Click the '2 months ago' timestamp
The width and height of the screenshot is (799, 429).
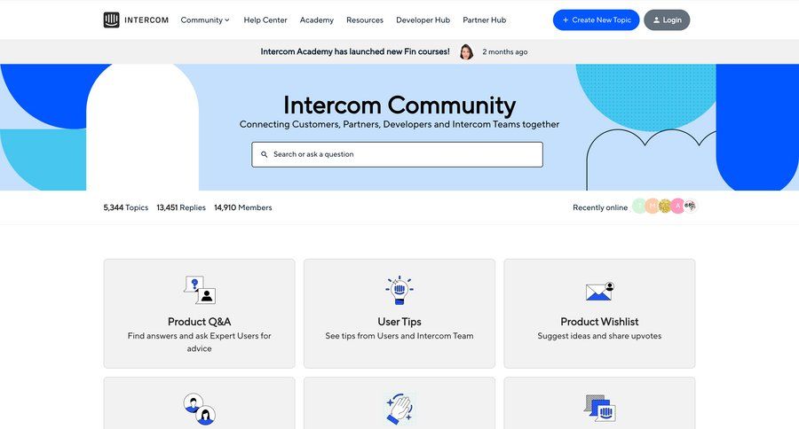505,52
